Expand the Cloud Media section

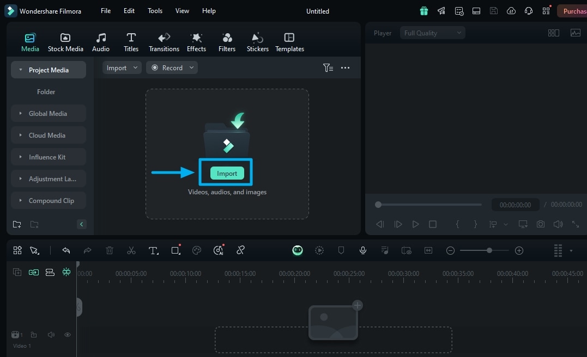tap(21, 135)
